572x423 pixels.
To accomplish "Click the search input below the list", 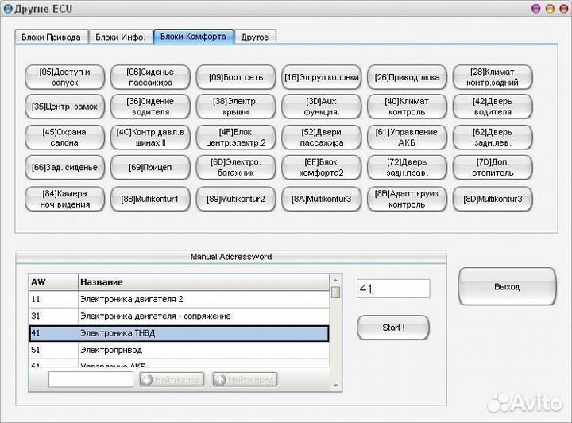I will [x=91, y=379].
